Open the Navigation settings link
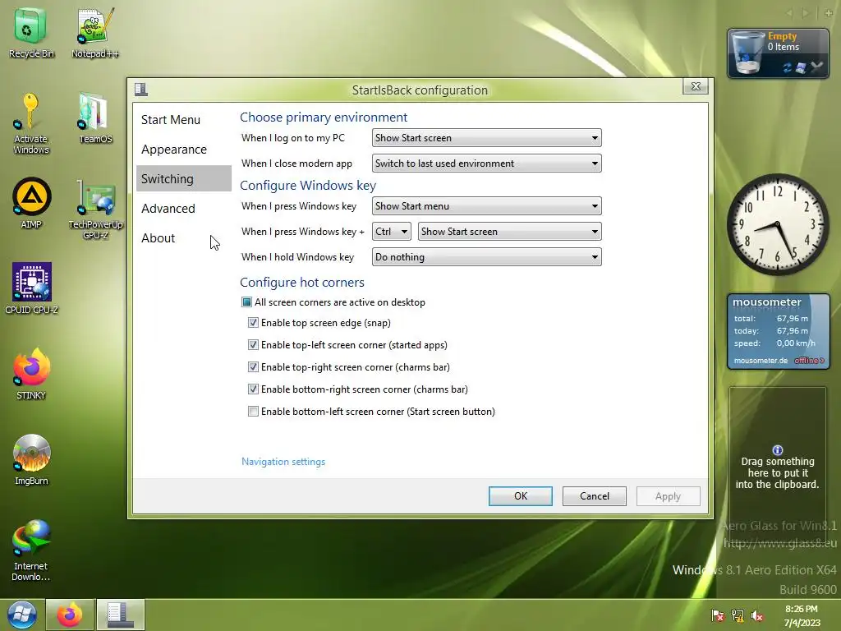 (x=283, y=462)
